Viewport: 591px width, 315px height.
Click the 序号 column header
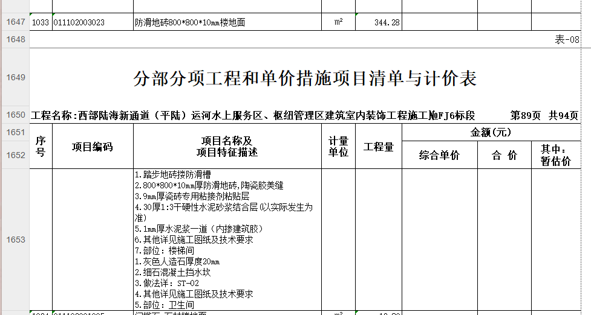tap(41, 146)
